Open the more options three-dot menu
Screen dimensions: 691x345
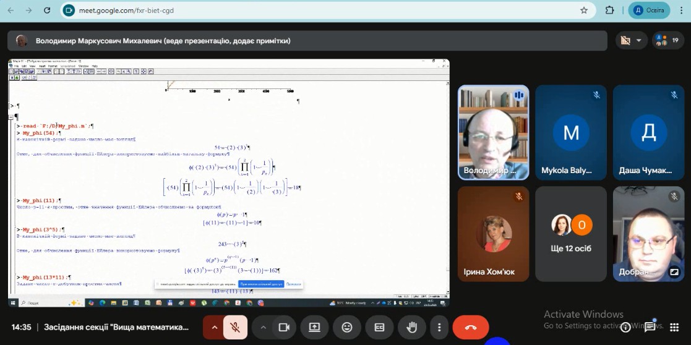coord(439,327)
